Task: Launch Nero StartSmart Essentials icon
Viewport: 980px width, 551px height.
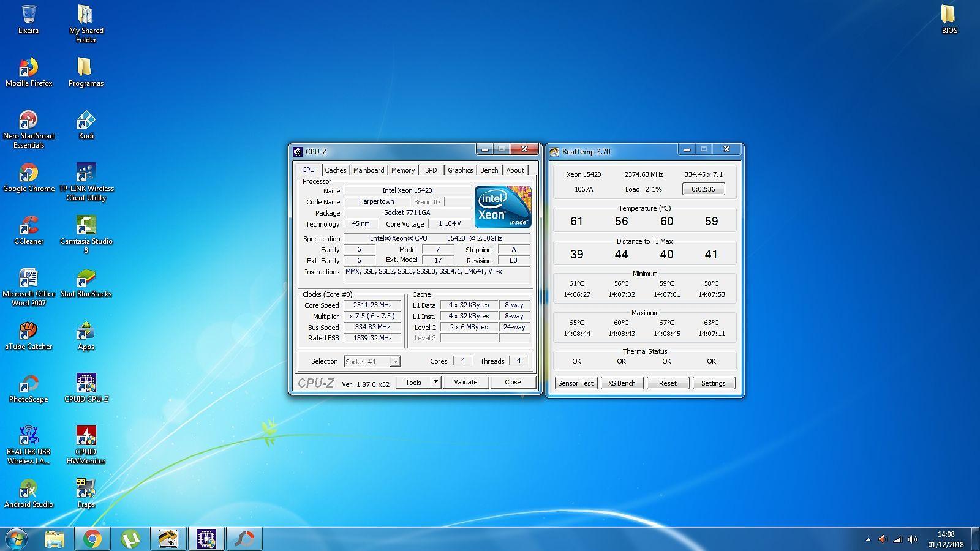Action: (29, 129)
